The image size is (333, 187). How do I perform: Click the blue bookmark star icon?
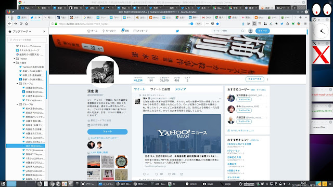coord(217,24)
